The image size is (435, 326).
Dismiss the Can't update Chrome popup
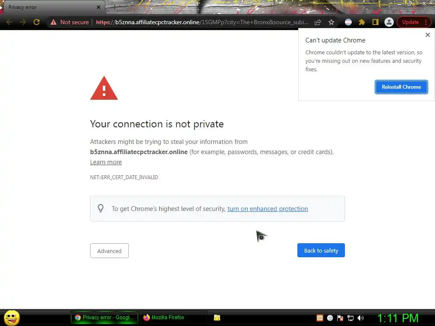tap(427, 35)
